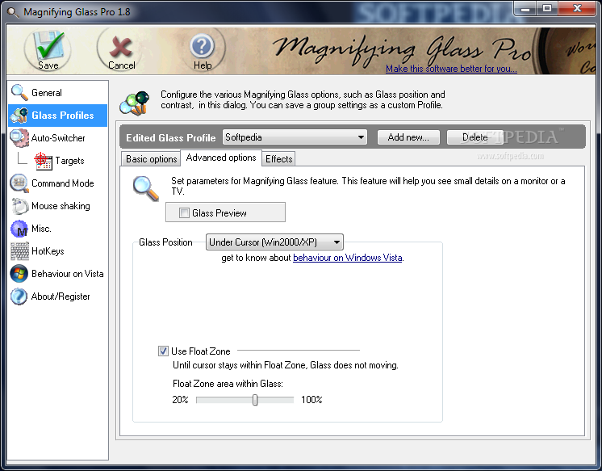The height and width of the screenshot is (471, 602).
Task: Maximize the Magnifying Glass Pro window
Action: 547,8
